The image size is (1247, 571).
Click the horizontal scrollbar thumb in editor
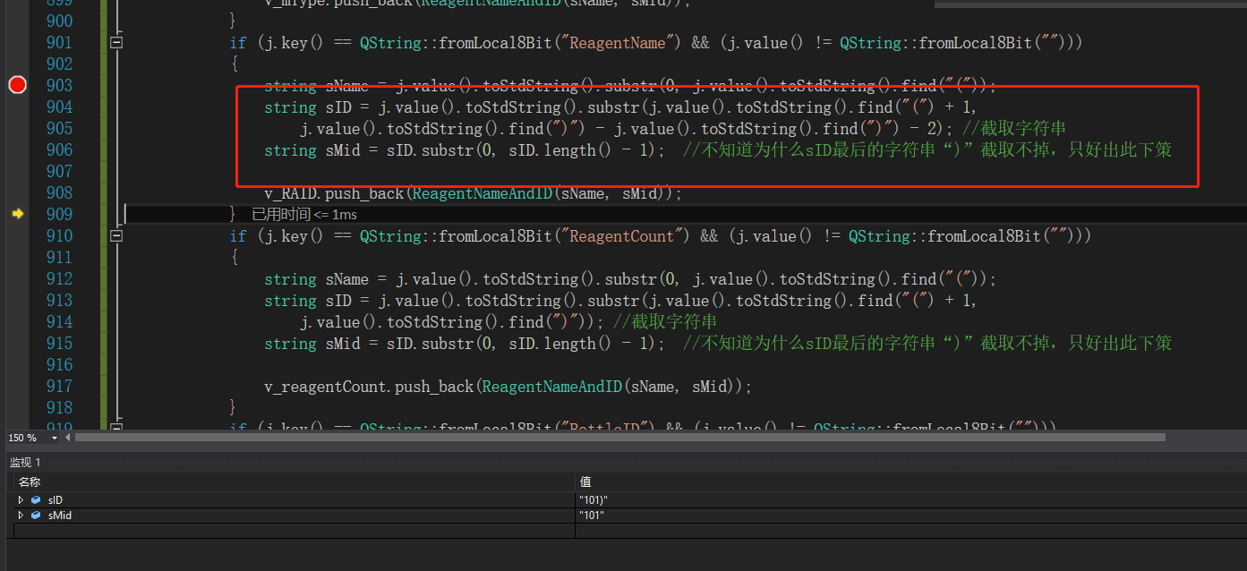(618, 438)
